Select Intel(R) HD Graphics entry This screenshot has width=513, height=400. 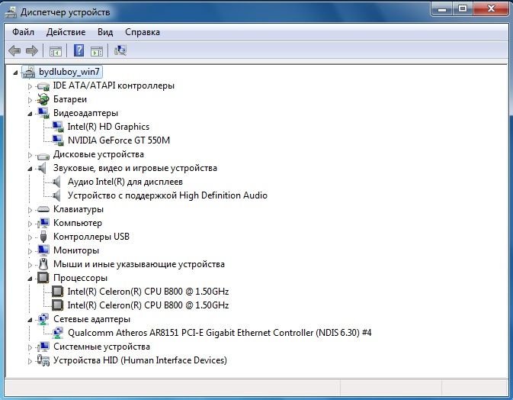[108, 127]
